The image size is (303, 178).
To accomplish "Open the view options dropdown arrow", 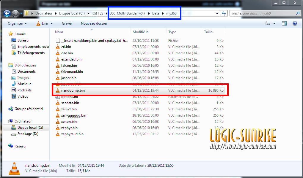I will coord(274,23).
